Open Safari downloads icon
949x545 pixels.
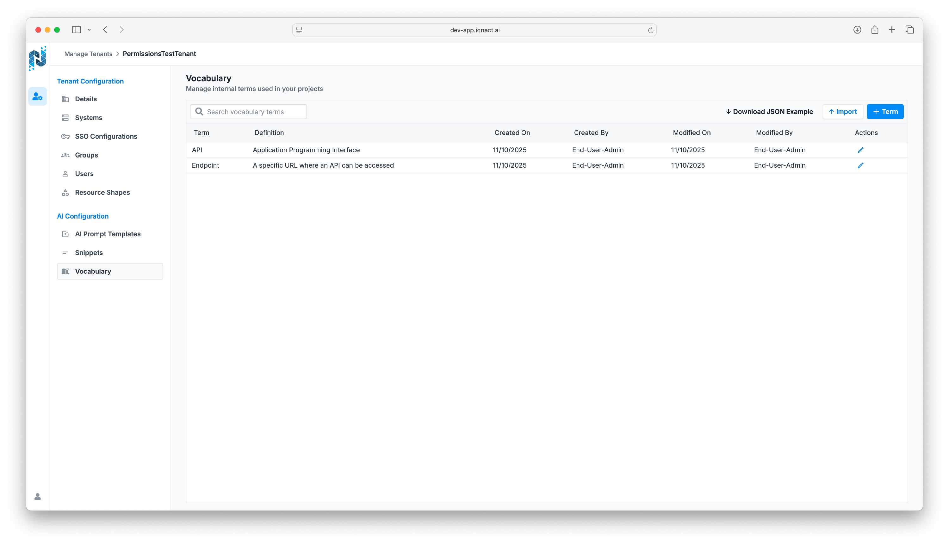857,29
